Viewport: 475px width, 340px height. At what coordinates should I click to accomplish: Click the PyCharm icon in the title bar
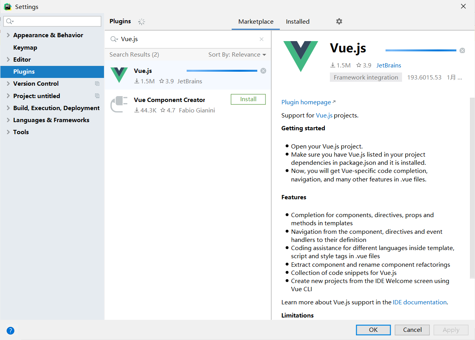tap(7, 7)
